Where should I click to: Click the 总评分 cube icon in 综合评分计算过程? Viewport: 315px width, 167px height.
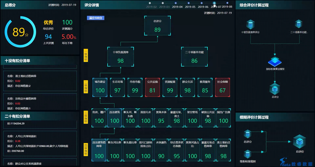pos(275,89)
